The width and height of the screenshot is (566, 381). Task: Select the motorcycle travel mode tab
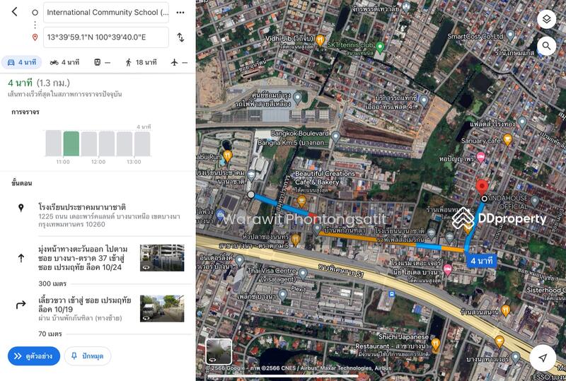pyautogui.click(x=64, y=62)
